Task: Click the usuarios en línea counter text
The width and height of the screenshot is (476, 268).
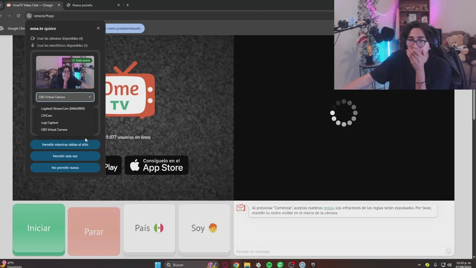Action: point(128,137)
